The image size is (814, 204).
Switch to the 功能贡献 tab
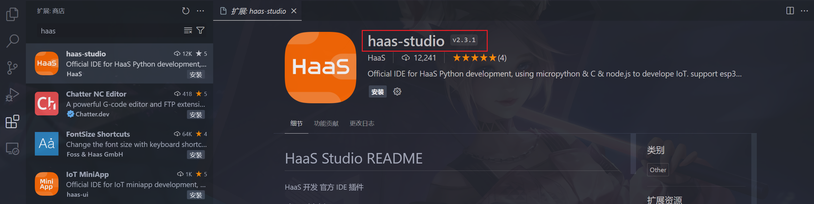coord(326,124)
